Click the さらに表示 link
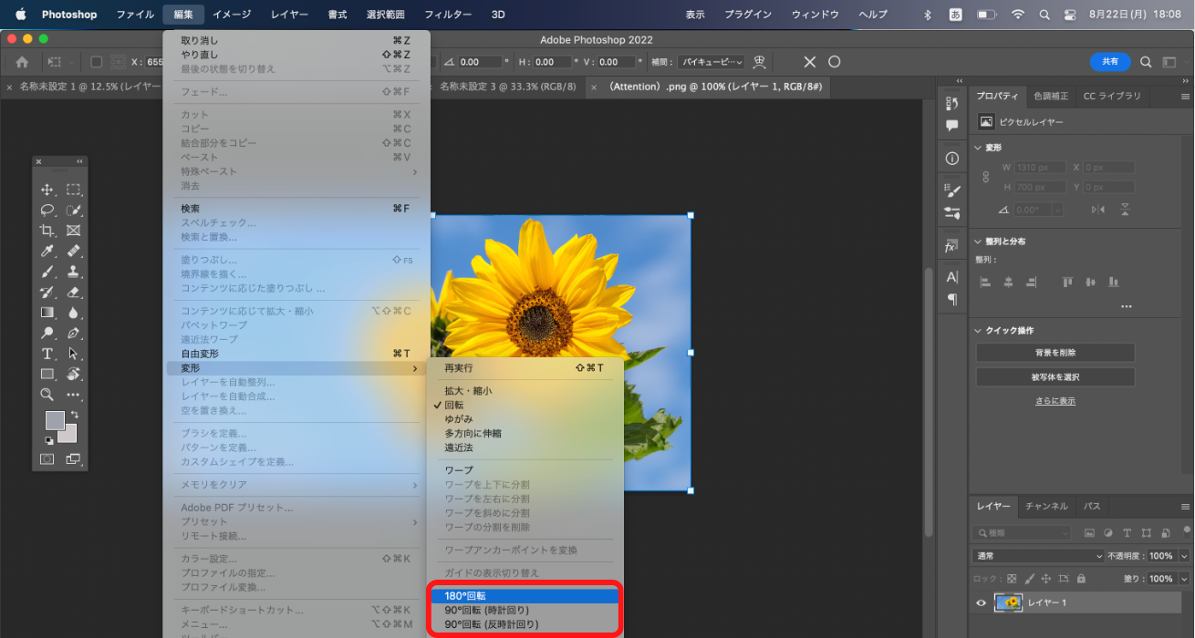Screen dimensions: 1195x638 click(1055, 401)
